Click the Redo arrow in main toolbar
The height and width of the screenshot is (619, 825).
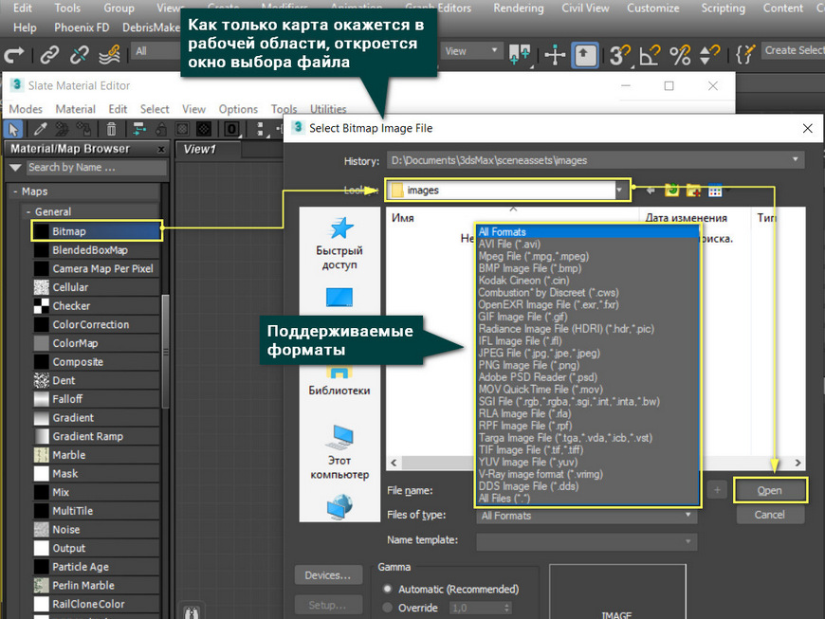[14, 54]
